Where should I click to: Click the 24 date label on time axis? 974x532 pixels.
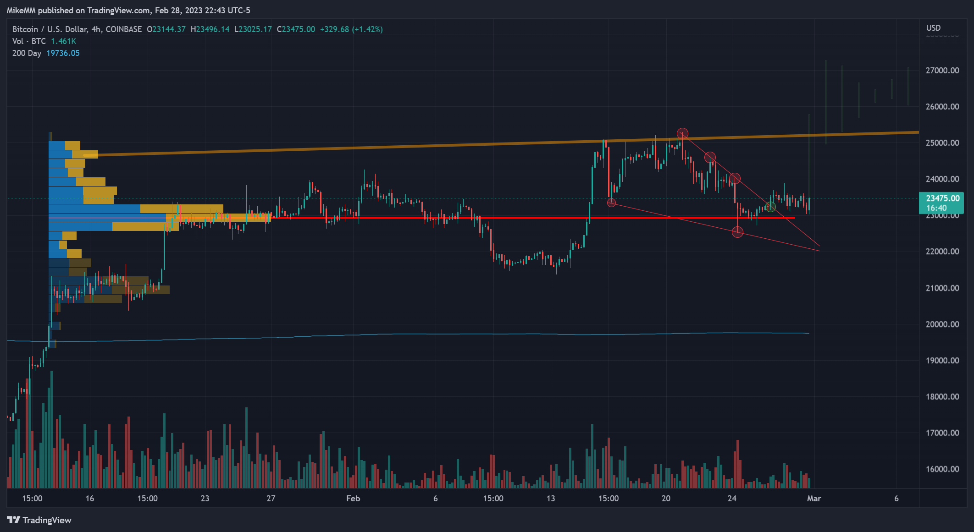[x=732, y=499]
